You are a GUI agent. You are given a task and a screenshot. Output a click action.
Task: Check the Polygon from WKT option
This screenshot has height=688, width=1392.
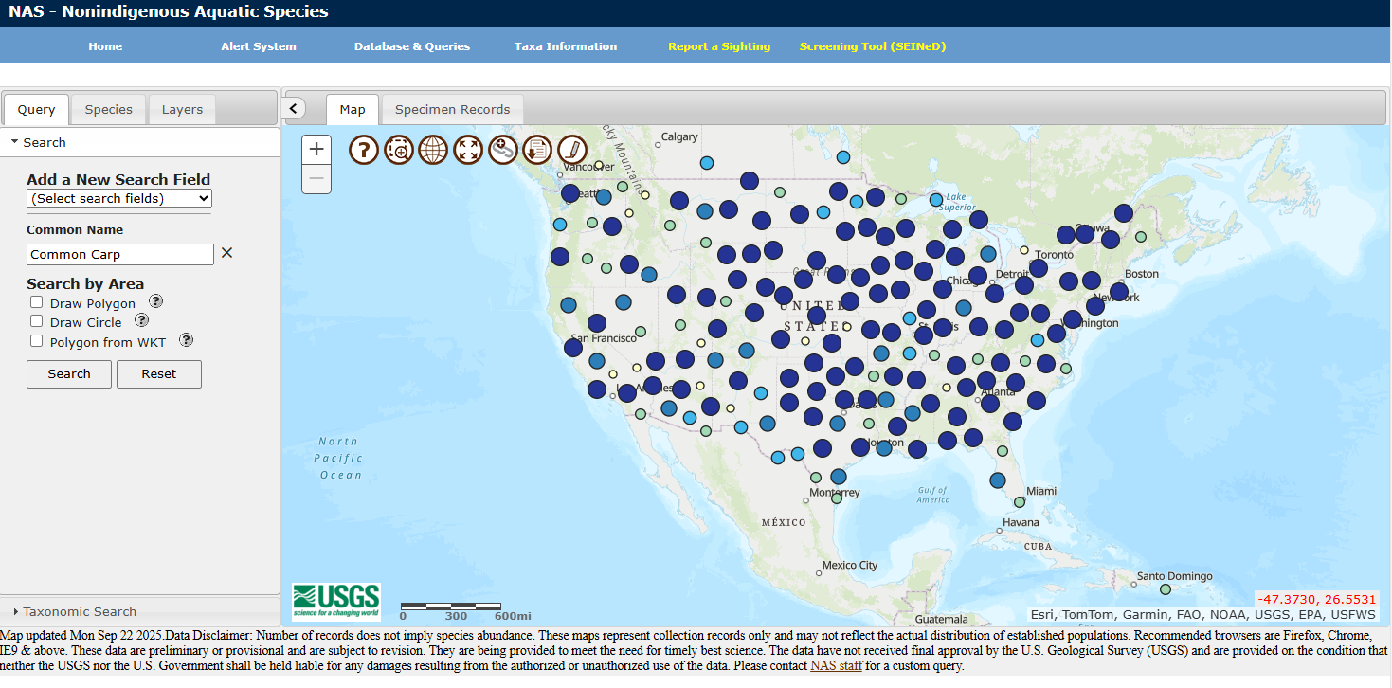point(37,341)
